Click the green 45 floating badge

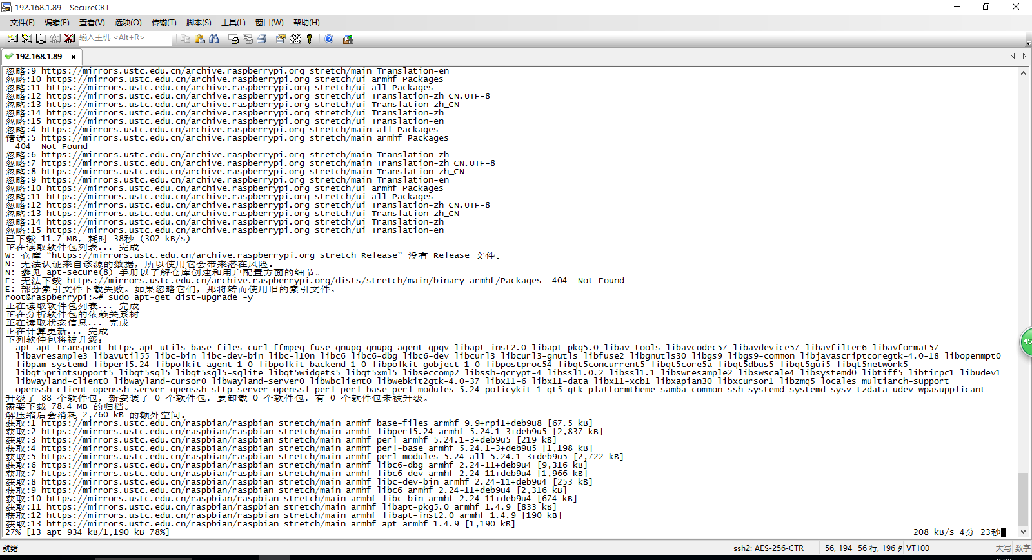[1026, 341]
